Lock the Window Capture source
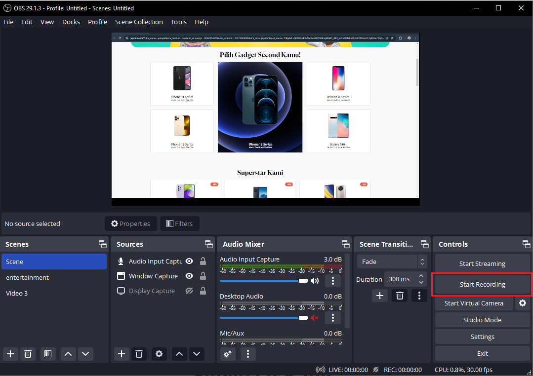 point(203,276)
